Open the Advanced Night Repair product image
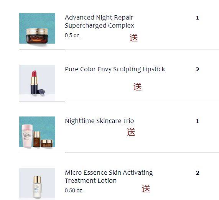 [x=37, y=28]
